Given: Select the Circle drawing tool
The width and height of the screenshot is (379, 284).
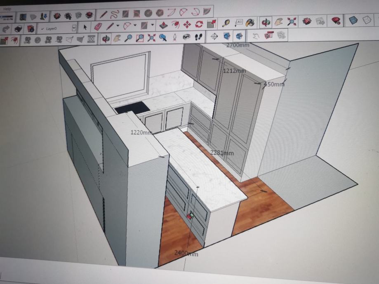Looking at the screenshot, I should [148, 13].
